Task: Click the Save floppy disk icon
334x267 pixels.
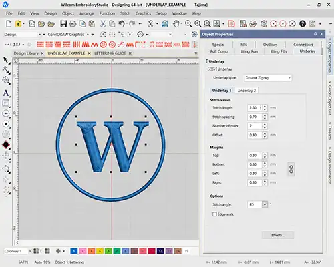Action: coord(63,23)
